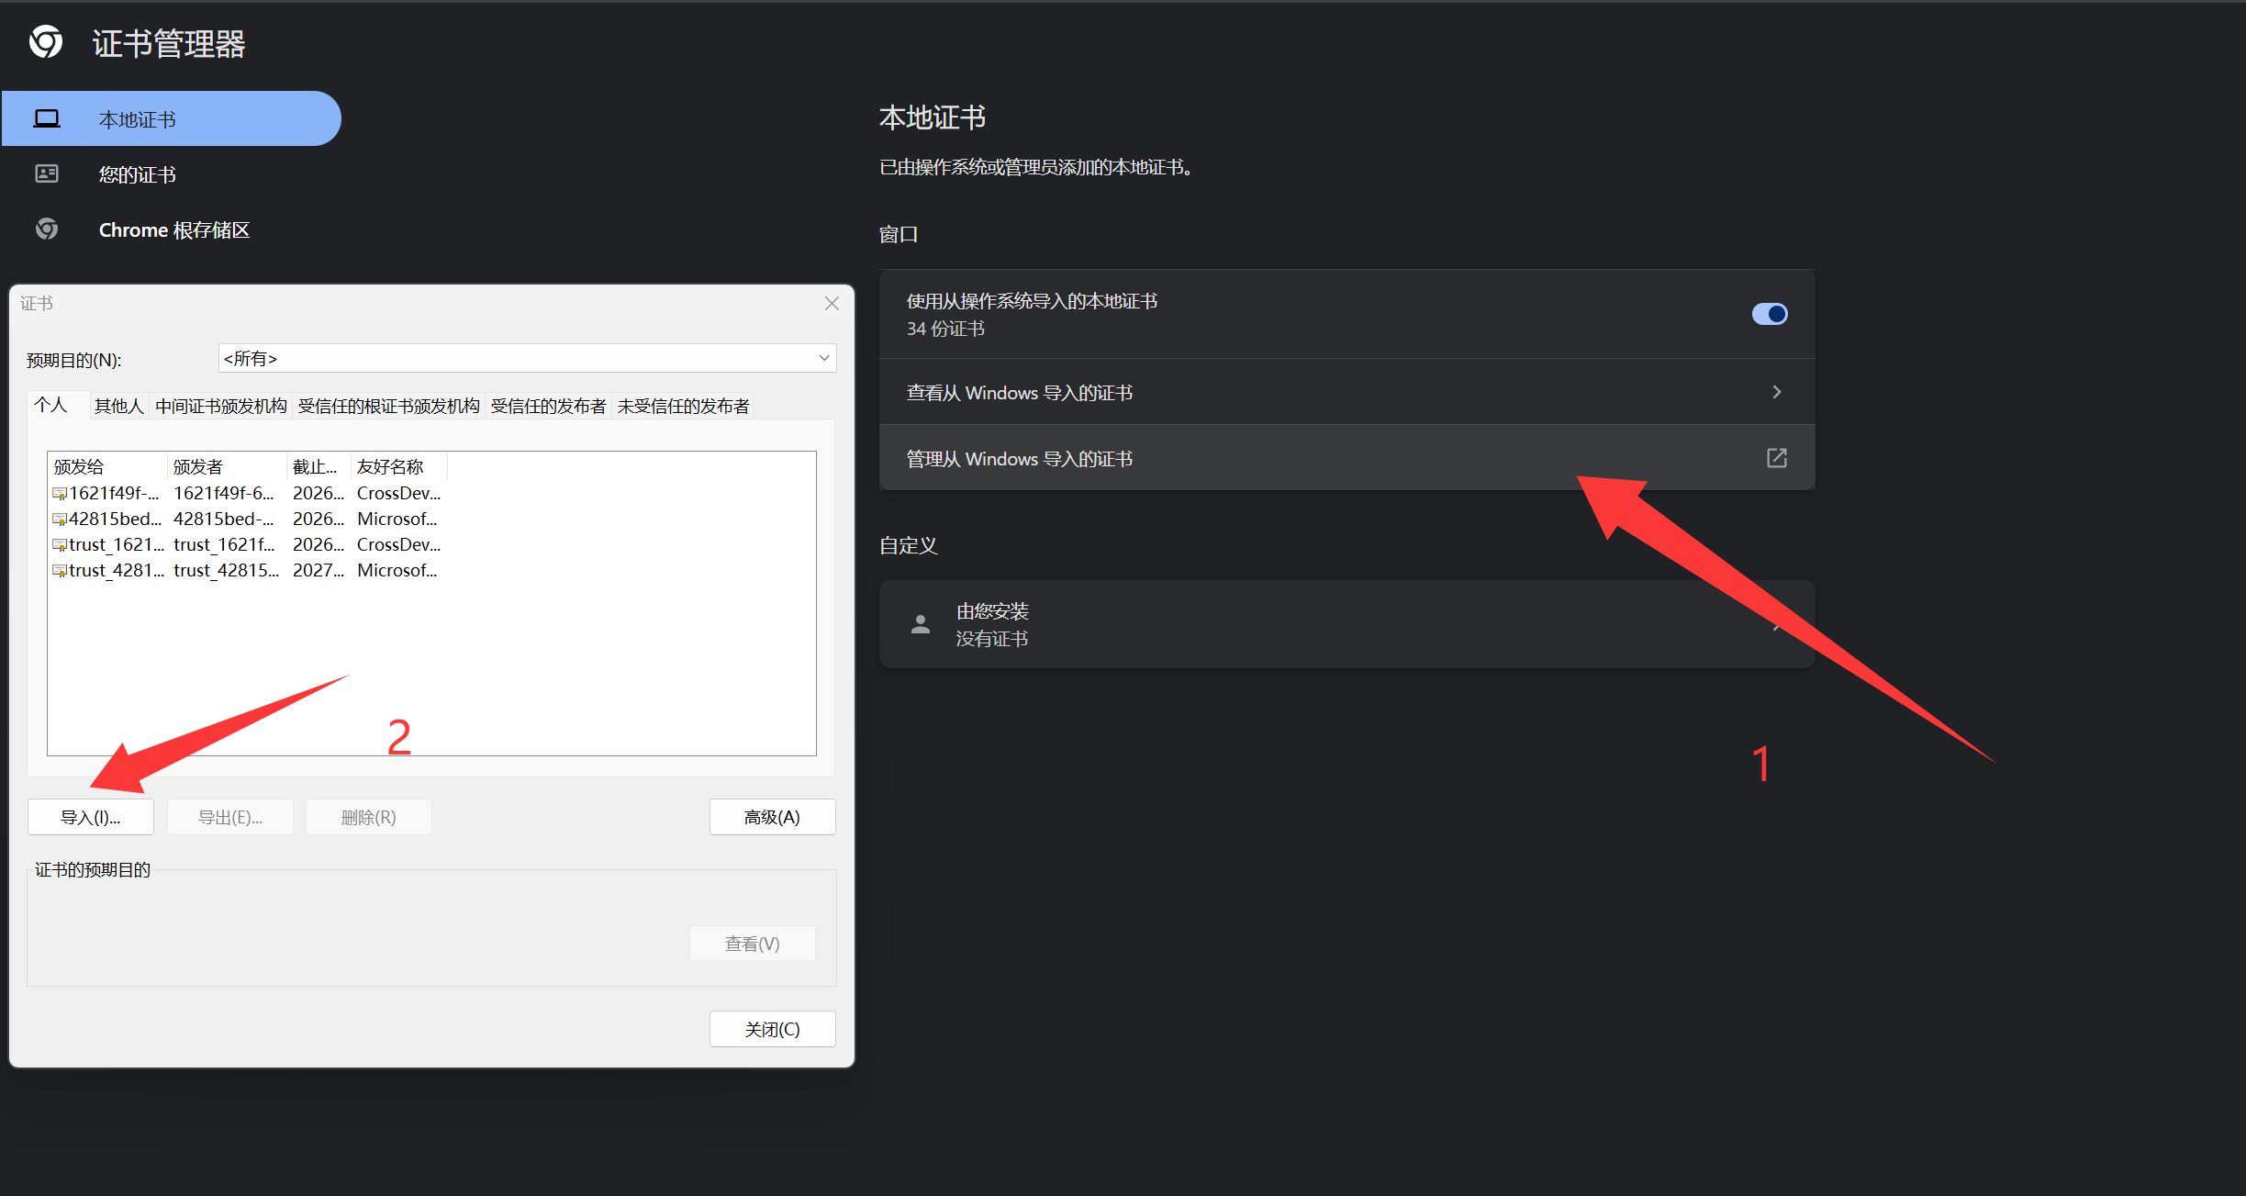Click the 导入(I)... button
Screen dimensions: 2246x1196
pyautogui.click(x=91, y=817)
